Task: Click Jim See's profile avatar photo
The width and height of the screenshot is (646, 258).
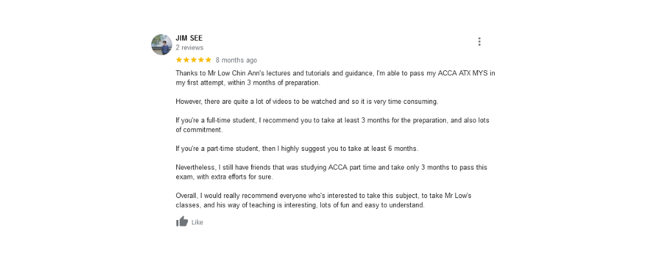Action: [x=161, y=45]
